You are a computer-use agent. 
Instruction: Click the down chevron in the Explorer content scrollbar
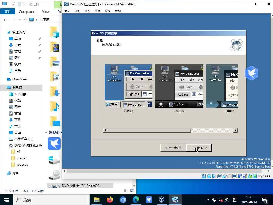click(x=134, y=186)
